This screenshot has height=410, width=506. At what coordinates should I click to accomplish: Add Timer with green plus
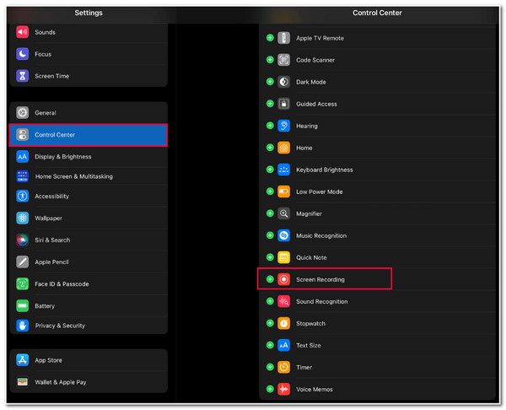coord(270,367)
